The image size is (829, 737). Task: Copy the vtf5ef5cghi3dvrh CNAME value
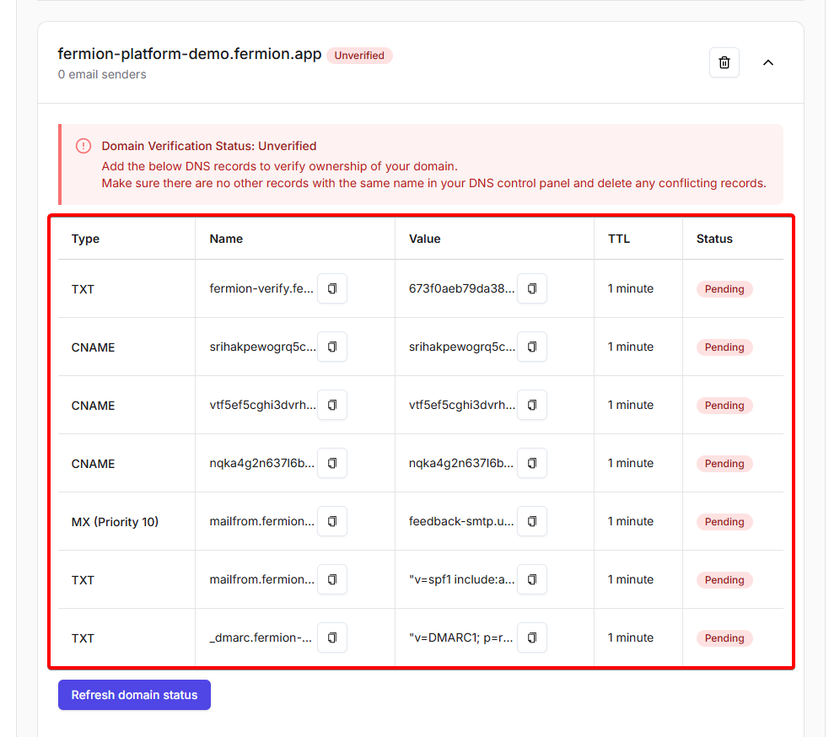531,405
